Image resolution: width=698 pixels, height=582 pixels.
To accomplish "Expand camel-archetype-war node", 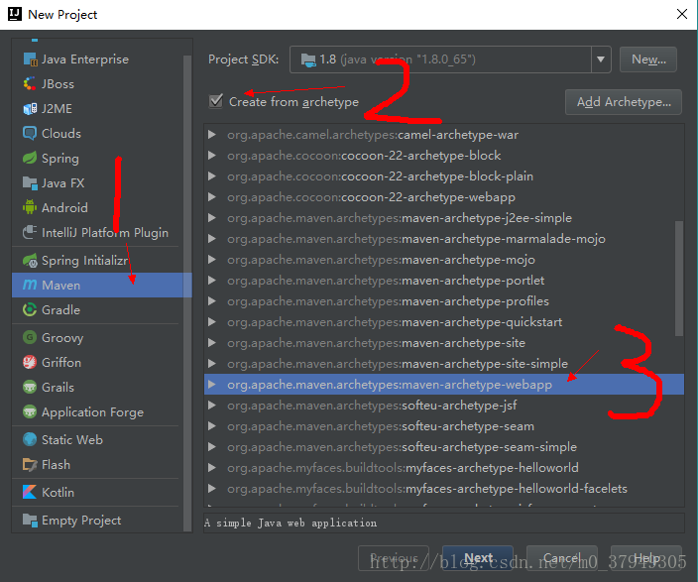I will click(212, 135).
